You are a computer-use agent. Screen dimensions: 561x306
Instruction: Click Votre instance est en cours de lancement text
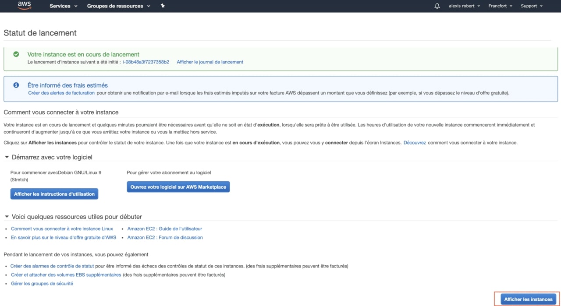click(x=83, y=54)
